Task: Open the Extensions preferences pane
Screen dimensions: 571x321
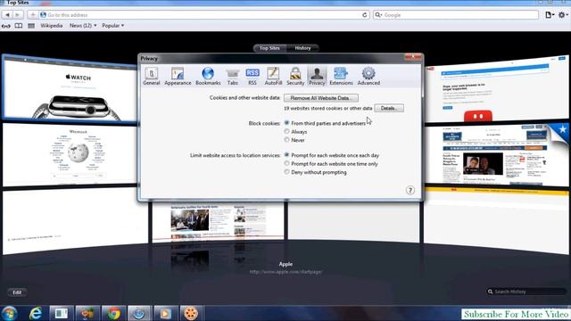Action: pyautogui.click(x=341, y=76)
